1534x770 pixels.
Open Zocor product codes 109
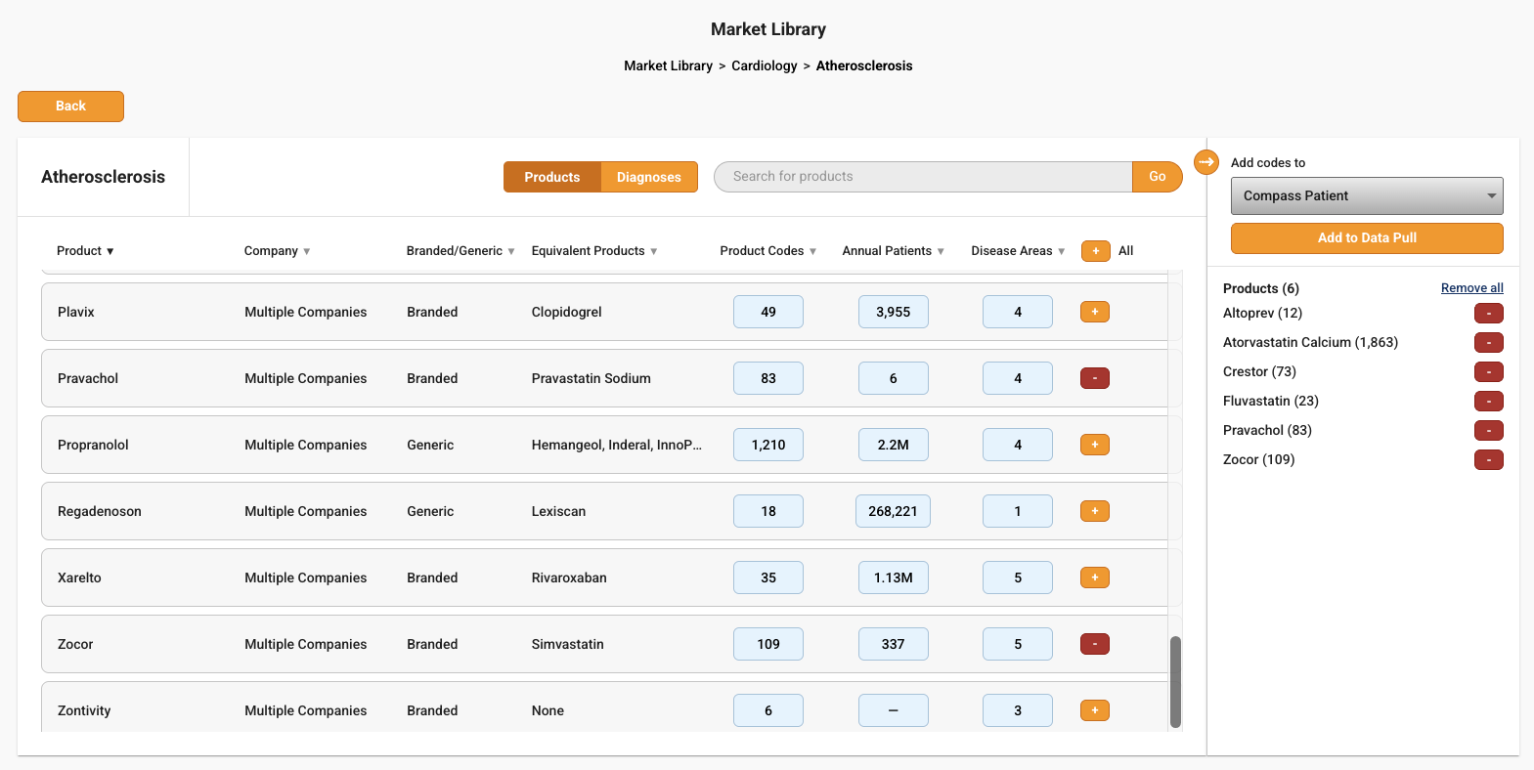(x=768, y=644)
